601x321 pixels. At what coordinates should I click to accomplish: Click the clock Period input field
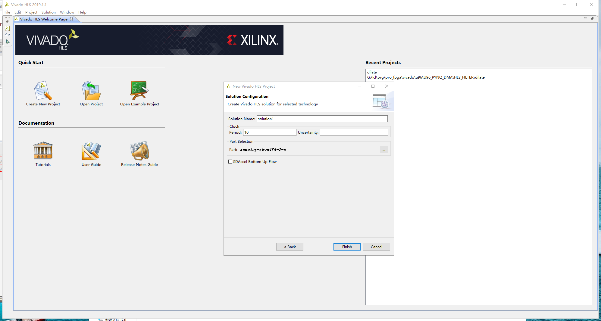click(x=270, y=132)
